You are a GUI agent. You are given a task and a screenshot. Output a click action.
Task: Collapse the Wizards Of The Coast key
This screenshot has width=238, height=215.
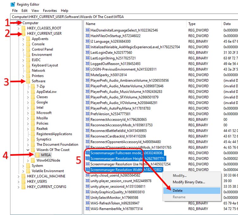pyautogui.click(x=28, y=150)
